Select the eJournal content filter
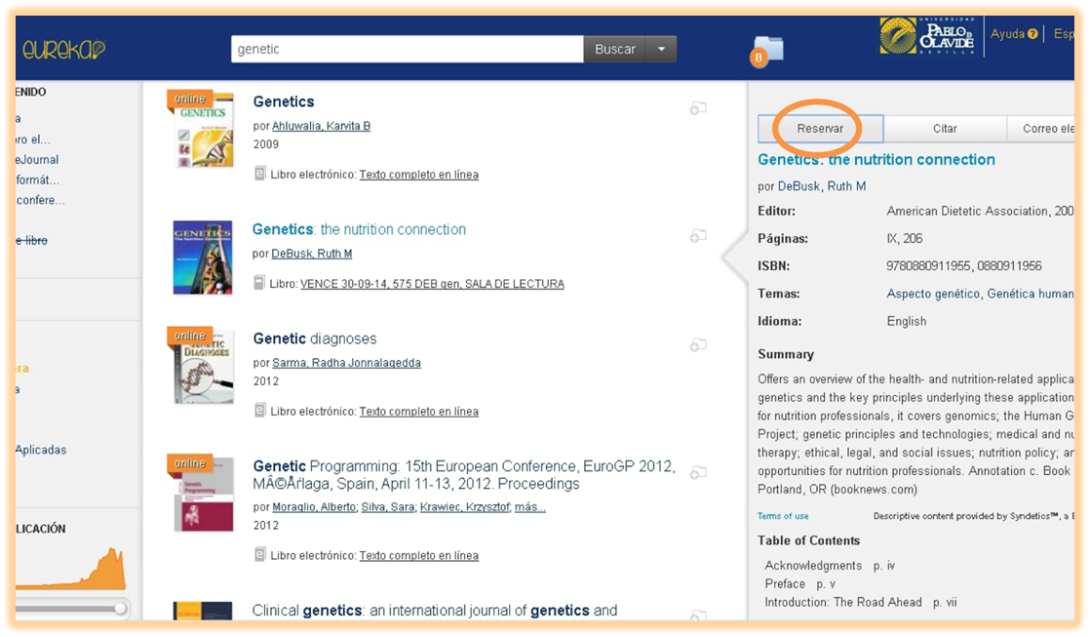Image resolution: width=1090 pixels, height=637 pixels. (x=38, y=160)
